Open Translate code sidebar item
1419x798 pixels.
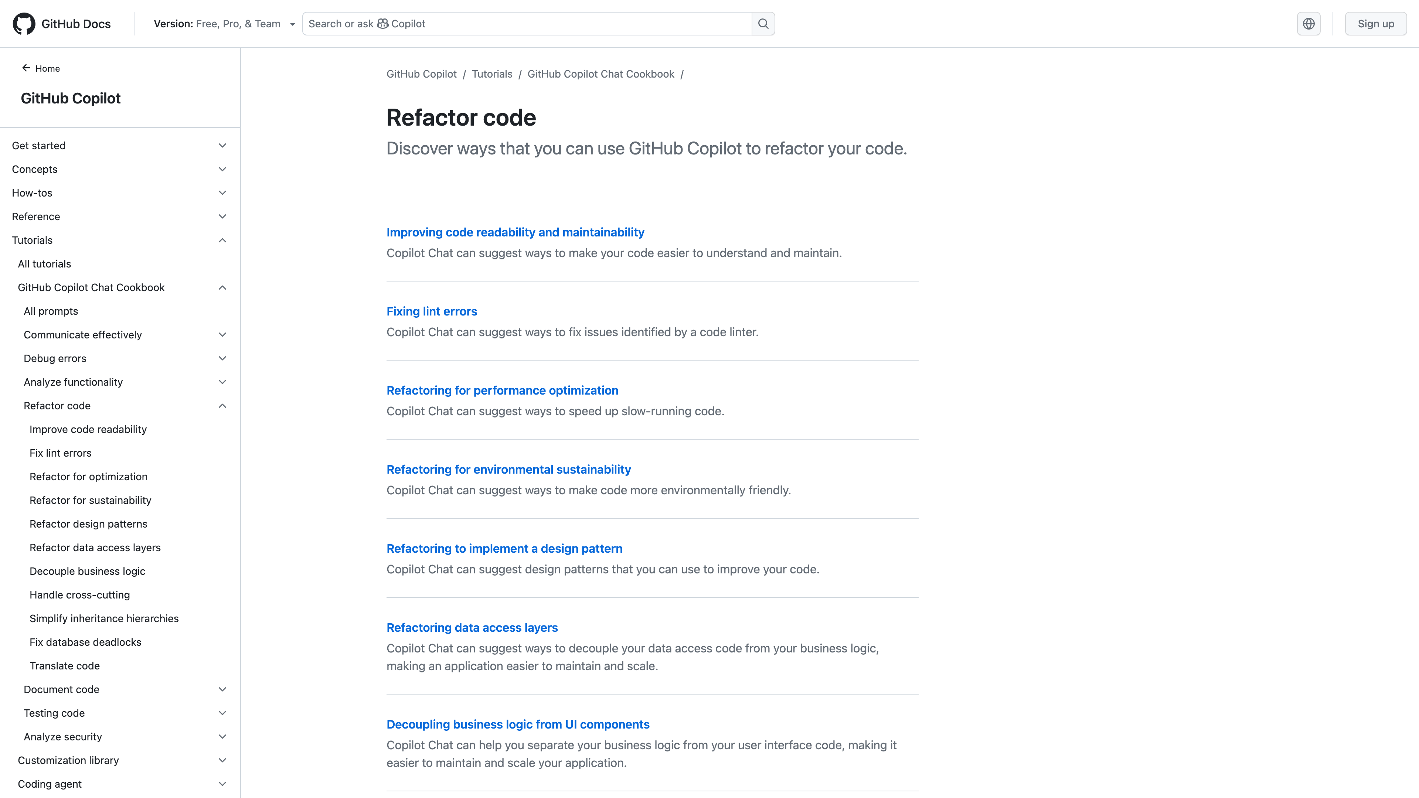click(64, 665)
